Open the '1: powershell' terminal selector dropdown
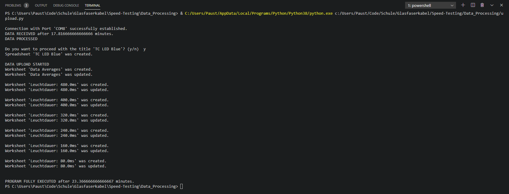Image resolution: width=509 pixels, height=194 pixels. tap(430, 5)
